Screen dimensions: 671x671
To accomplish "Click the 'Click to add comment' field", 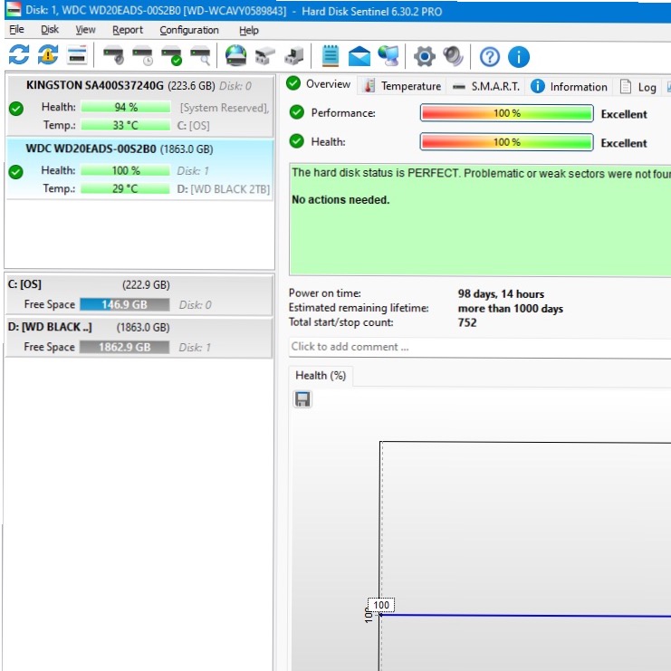I will pyautogui.click(x=478, y=347).
